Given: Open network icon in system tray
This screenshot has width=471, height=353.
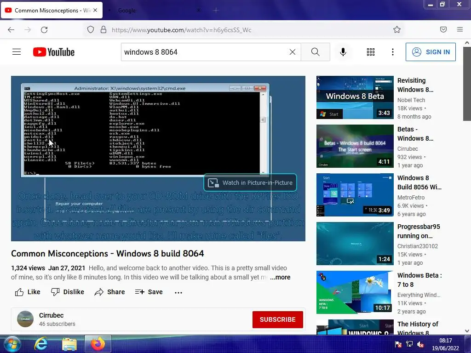Looking at the screenshot, I should pyautogui.click(x=409, y=344).
